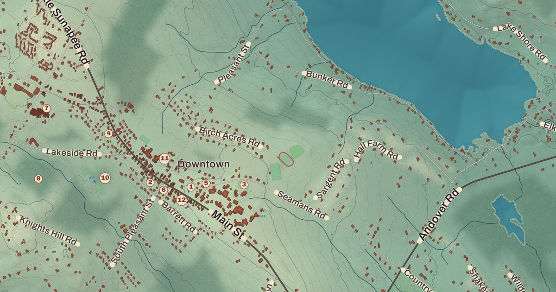Click map marker number 7

[46, 108]
